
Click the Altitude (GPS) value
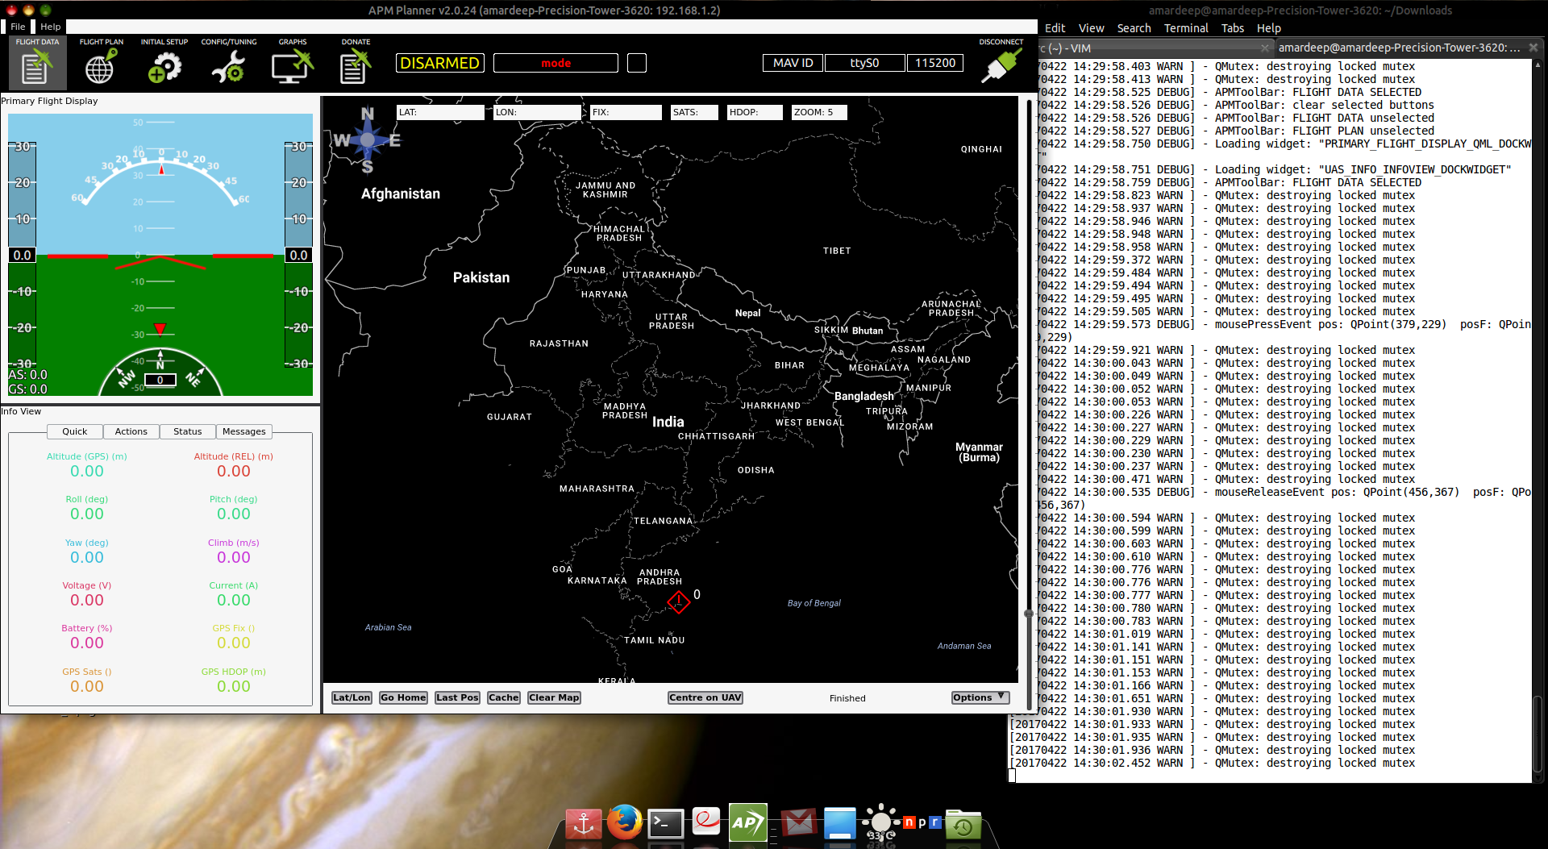(x=86, y=471)
